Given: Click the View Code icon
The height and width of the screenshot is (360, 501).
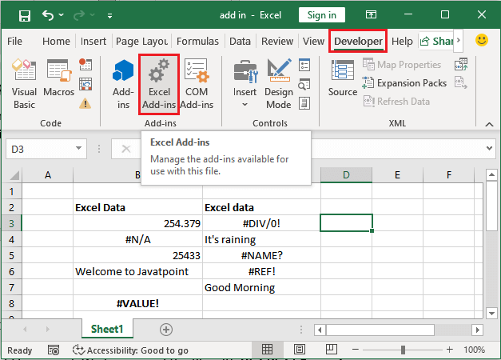Looking at the screenshot, I should coord(304,84).
